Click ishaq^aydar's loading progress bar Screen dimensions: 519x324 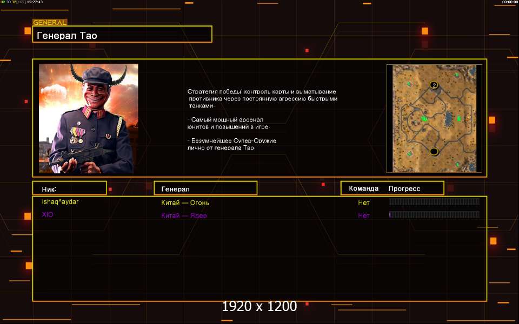pyautogui.click(x=434, y=202)
